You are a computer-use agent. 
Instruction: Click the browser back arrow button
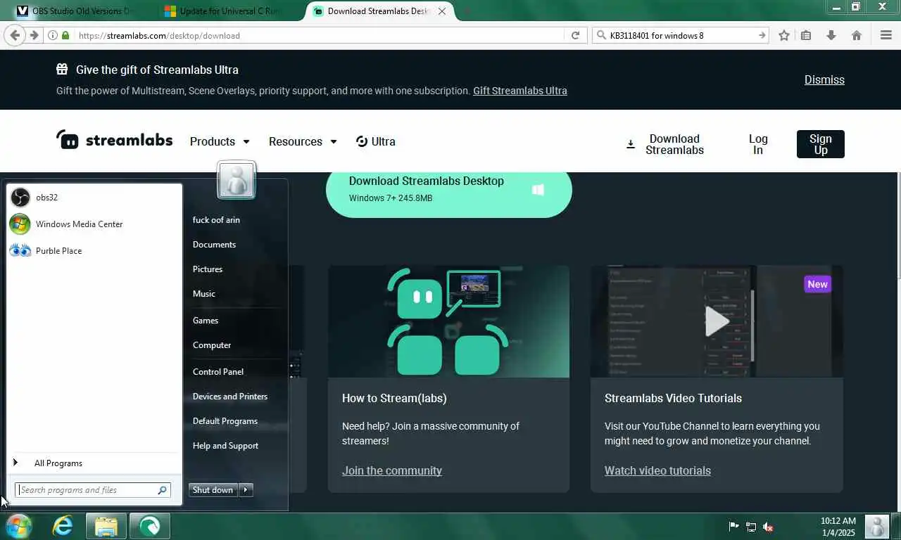coord(15,35)
